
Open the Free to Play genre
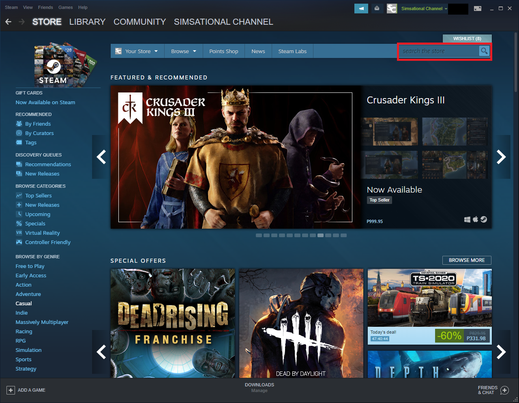30,266
